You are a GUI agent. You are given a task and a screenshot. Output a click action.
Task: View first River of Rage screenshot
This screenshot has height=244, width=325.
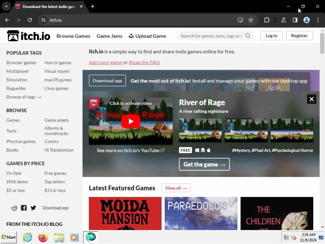click(x=200, y=131)
